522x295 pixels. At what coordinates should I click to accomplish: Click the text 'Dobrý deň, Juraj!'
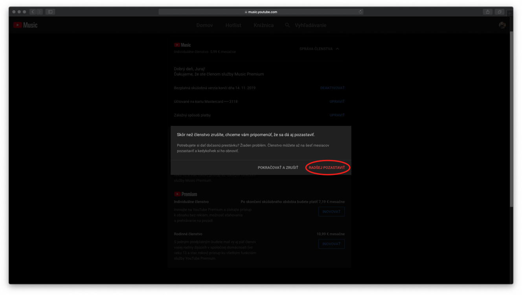(x=189, y=69)
